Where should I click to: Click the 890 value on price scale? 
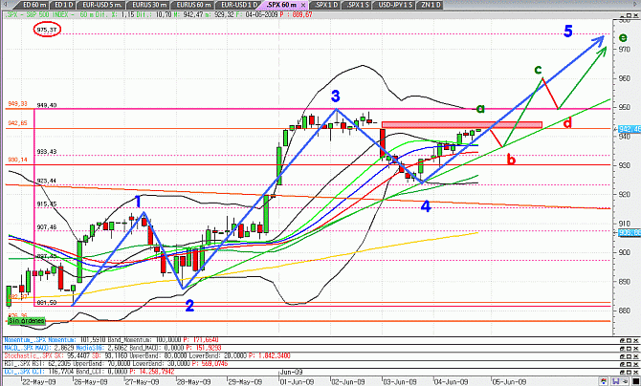(x=624, y=282)
